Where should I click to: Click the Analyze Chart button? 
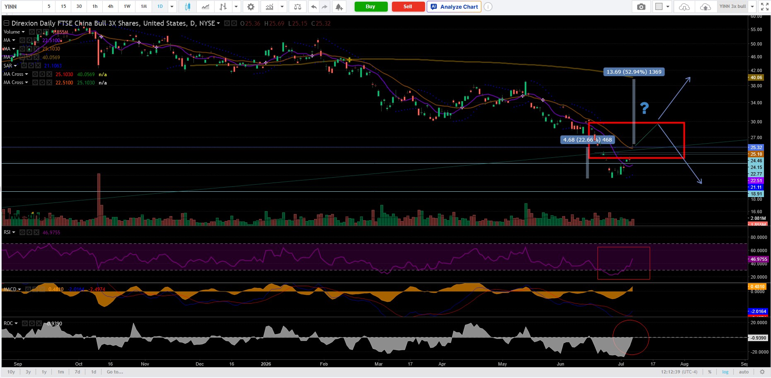(454, 7)
